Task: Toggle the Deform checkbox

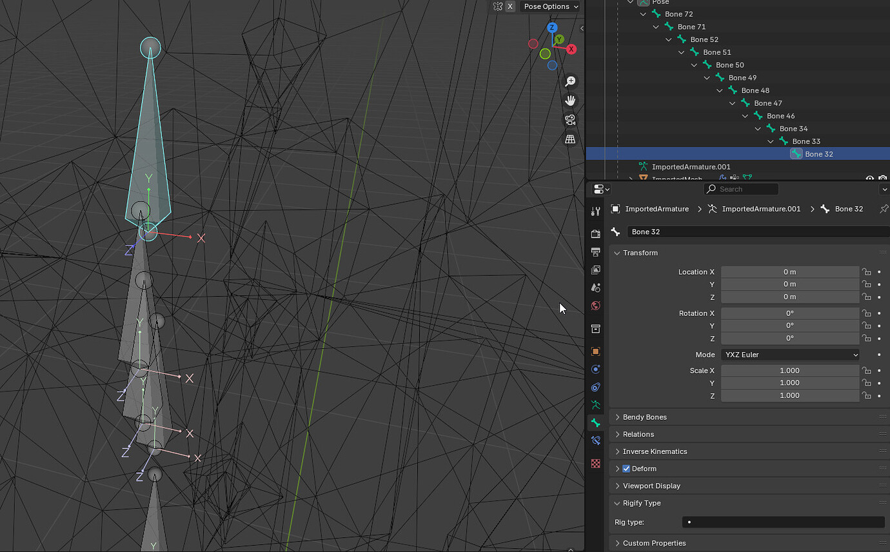Action: (x=626, y=469)
